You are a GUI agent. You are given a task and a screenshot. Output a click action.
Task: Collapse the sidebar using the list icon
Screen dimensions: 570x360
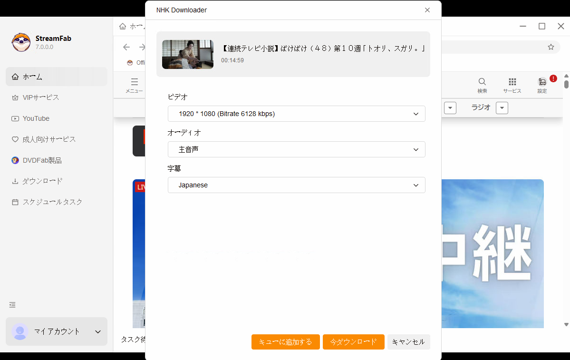click(12, 305)
